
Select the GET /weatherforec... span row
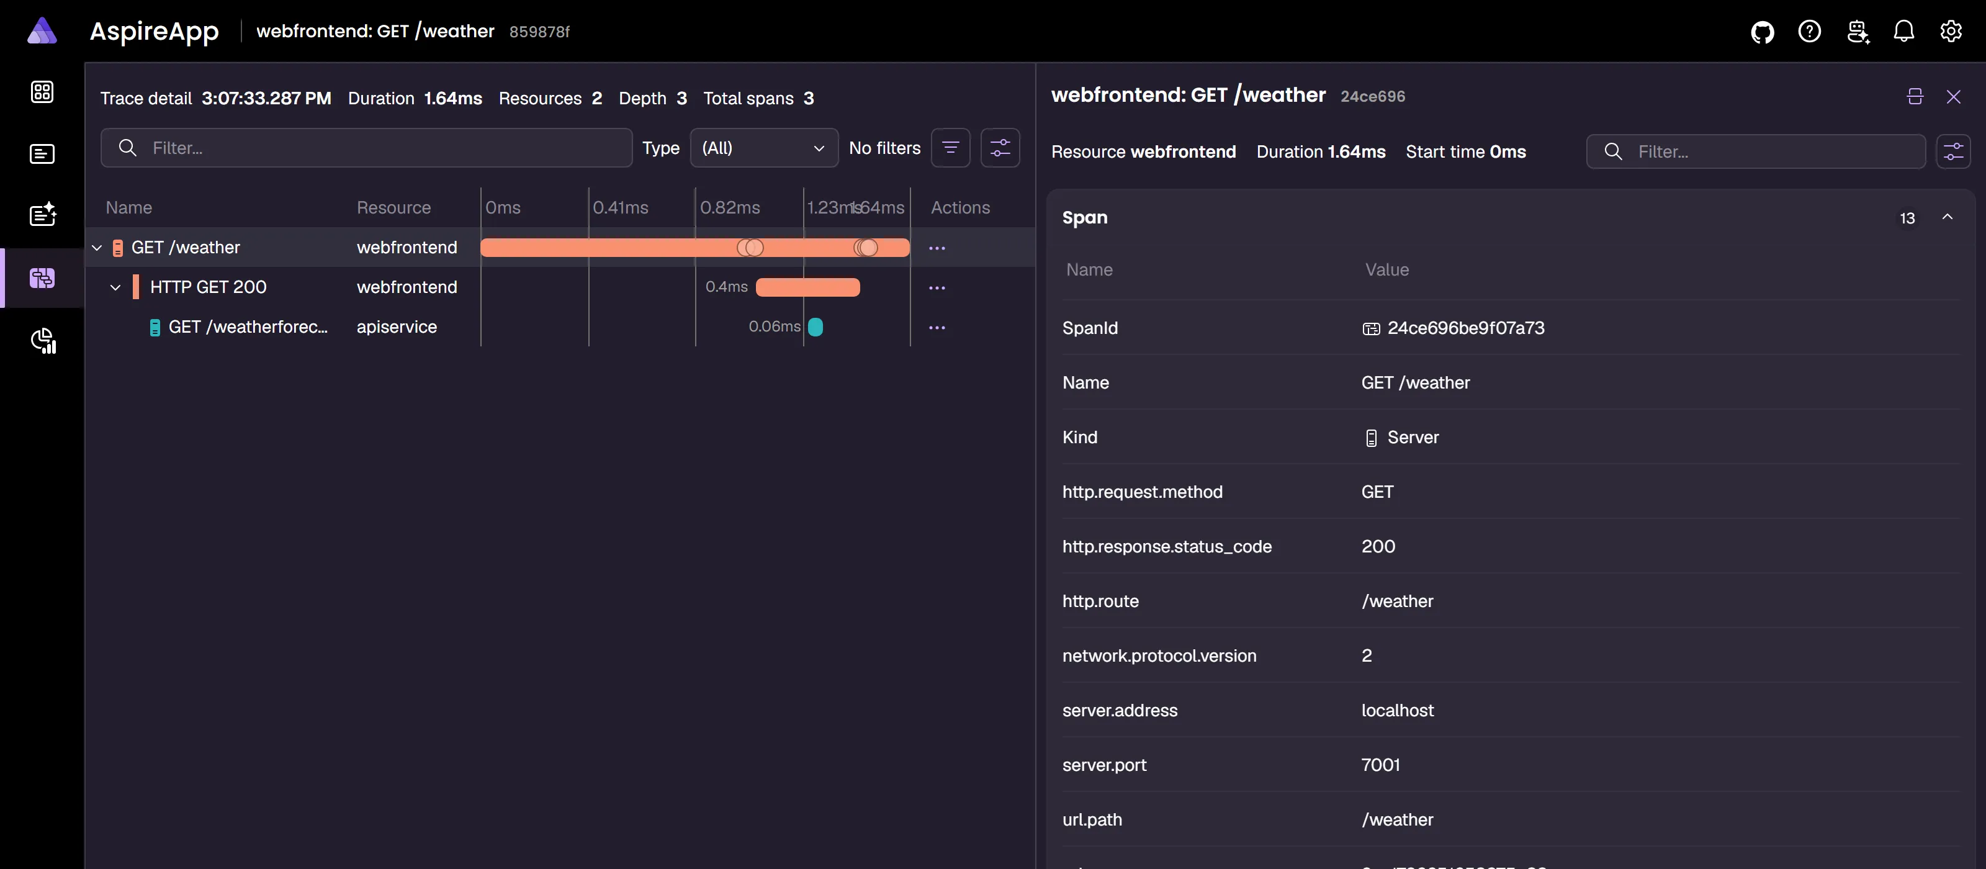(560, 327)
